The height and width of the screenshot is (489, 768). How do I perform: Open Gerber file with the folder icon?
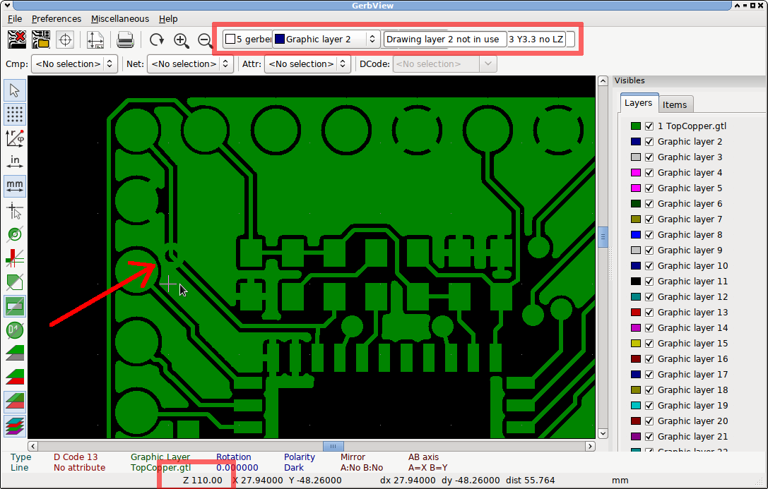pyautogui.click(x=41, y=40)
